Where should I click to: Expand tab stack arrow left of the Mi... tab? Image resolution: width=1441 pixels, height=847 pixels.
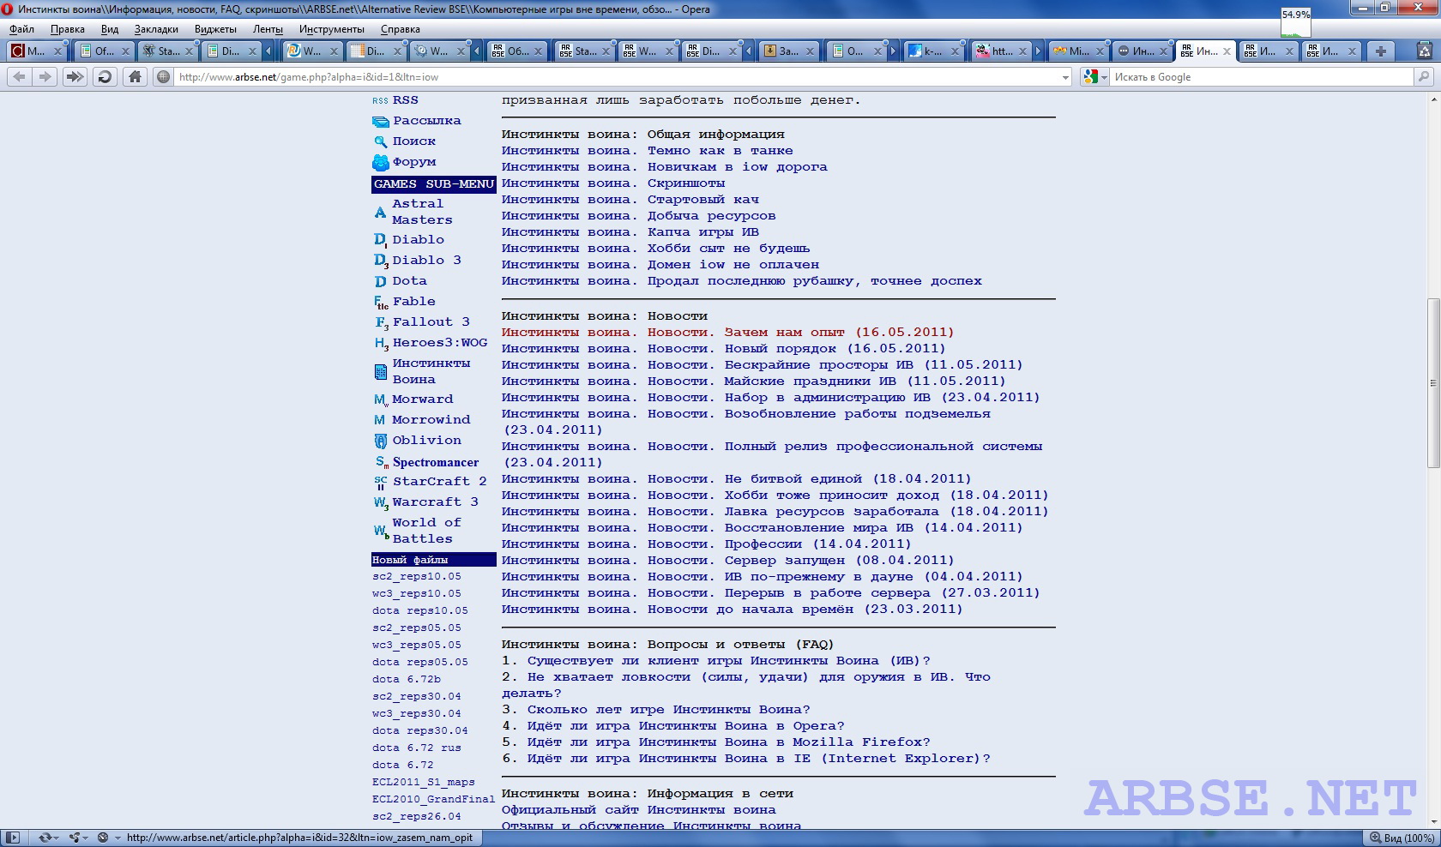[x=1038, y=51]
